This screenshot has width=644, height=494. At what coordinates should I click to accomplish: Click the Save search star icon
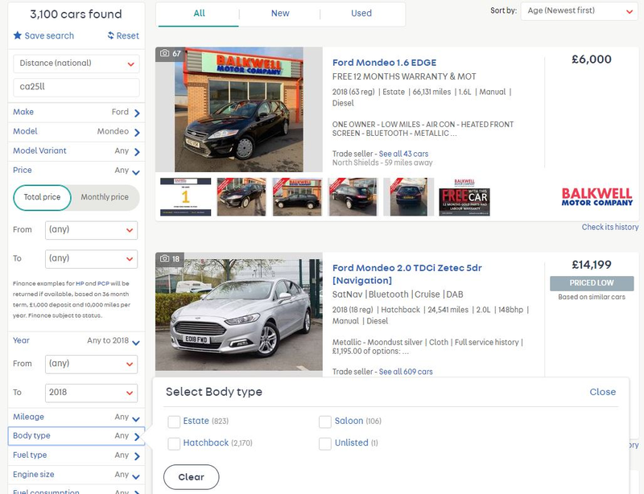coord(17,35)
